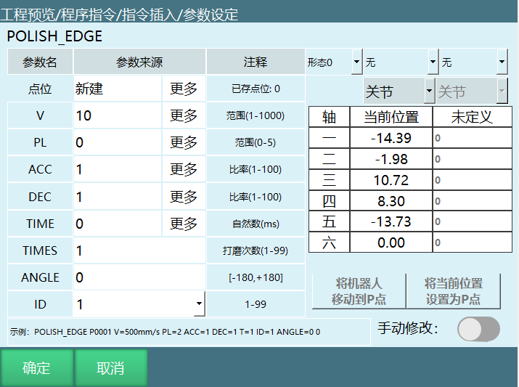Click 更多 next to V parameter
The height and width of the screenshot is (387, 519).
(184, 116)
